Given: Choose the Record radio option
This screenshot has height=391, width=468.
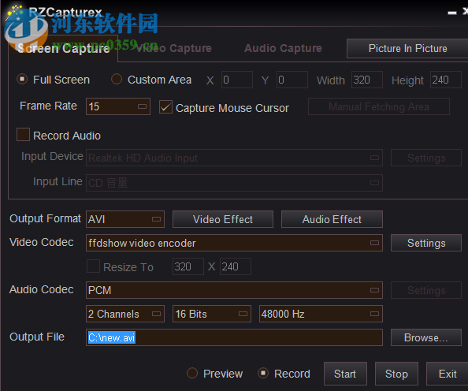Looking at the screenshot, I should (x=263, y=373).
